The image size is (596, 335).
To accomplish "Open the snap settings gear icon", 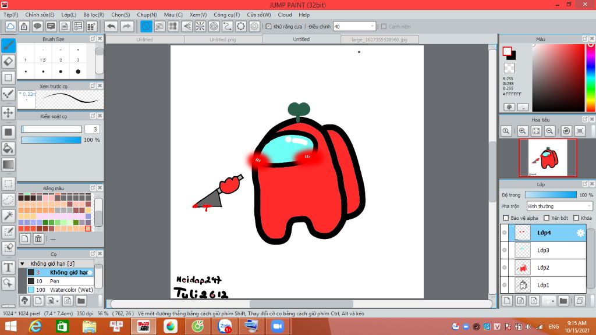I will click(x=254, y=26).
